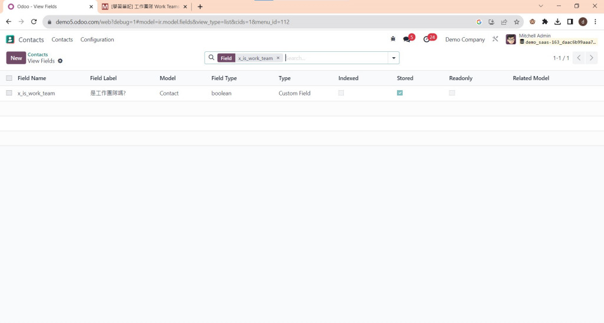Click the Studio tools wrench icon
The image size is (604, 323).
[x=495, y=39]
